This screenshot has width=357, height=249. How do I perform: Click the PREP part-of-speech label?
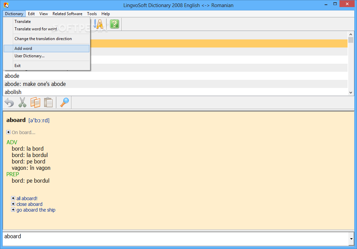click(12, 174)
